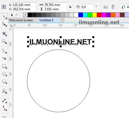This screenshot has width=129, height=118.
Task: Select the Parallel Dimension tool
Action: [x=4, y=101]
